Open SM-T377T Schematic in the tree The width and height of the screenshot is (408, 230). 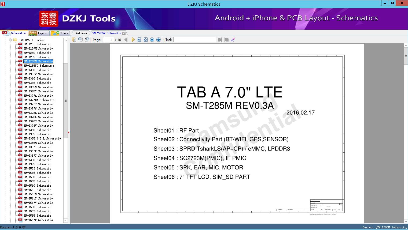coord(38,104)
